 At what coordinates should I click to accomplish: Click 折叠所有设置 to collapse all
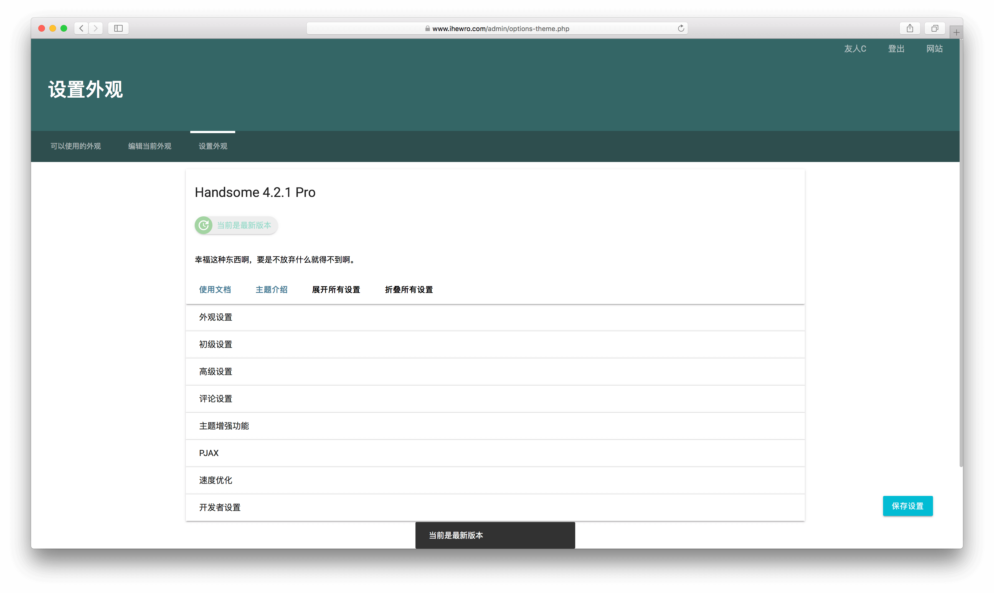tap(409, 290)
